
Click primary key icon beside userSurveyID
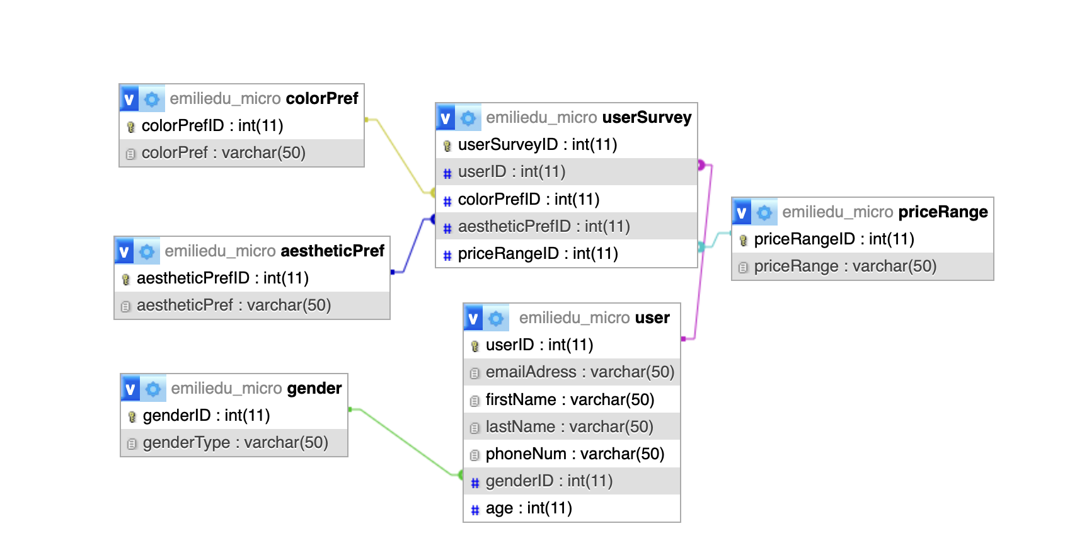coord(447,146)
